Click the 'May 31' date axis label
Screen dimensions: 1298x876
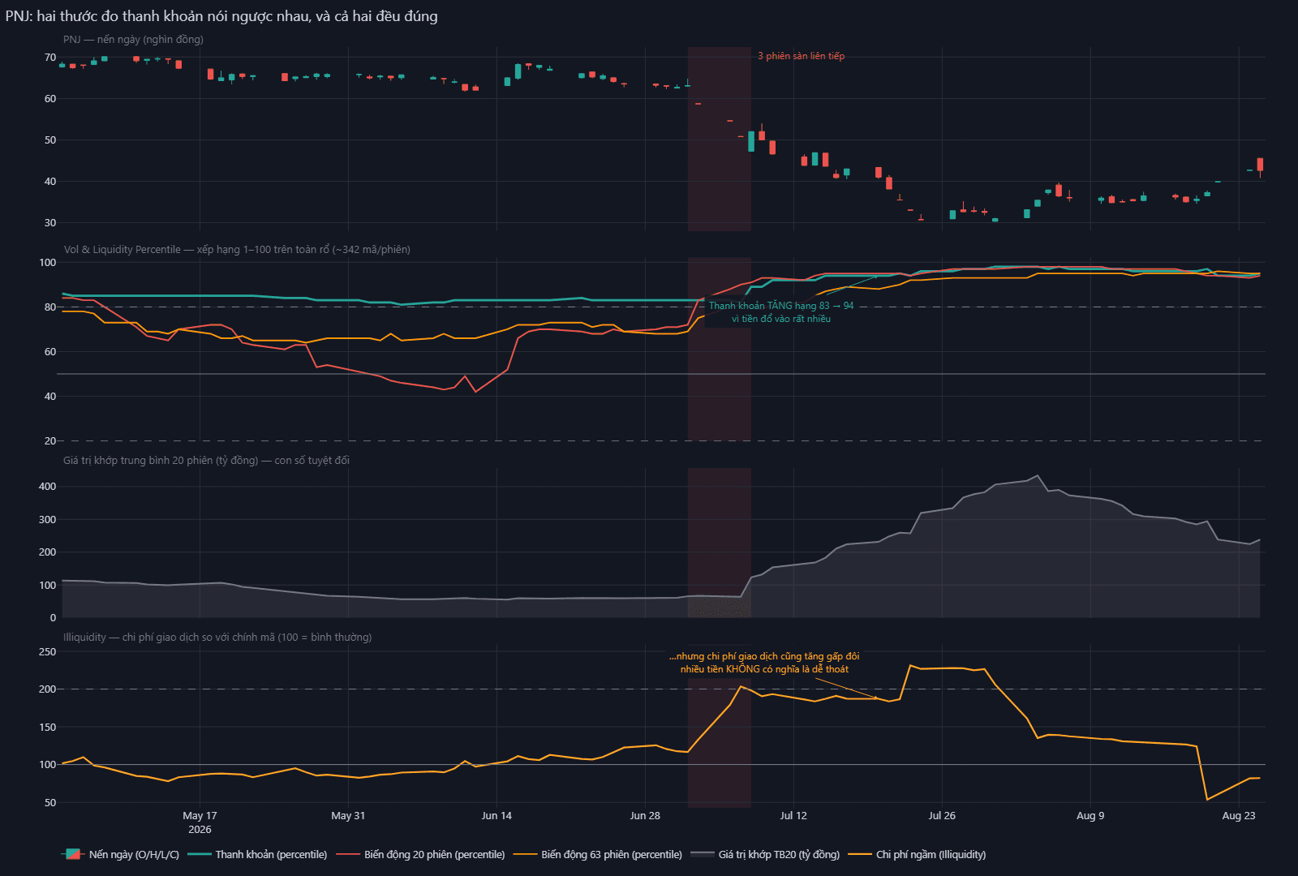348,815
